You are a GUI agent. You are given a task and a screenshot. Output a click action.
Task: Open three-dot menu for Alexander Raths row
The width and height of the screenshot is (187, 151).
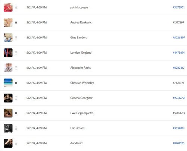[16, 68]
